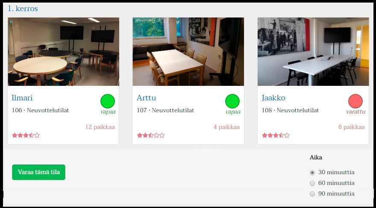Open Arttu room photo thumbnail

click(188, 52)
